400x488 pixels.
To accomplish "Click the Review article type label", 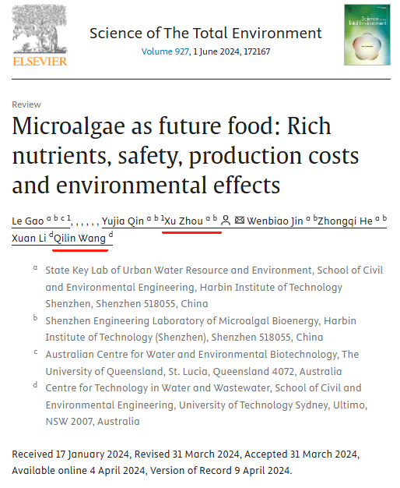I will click(26, 104).
